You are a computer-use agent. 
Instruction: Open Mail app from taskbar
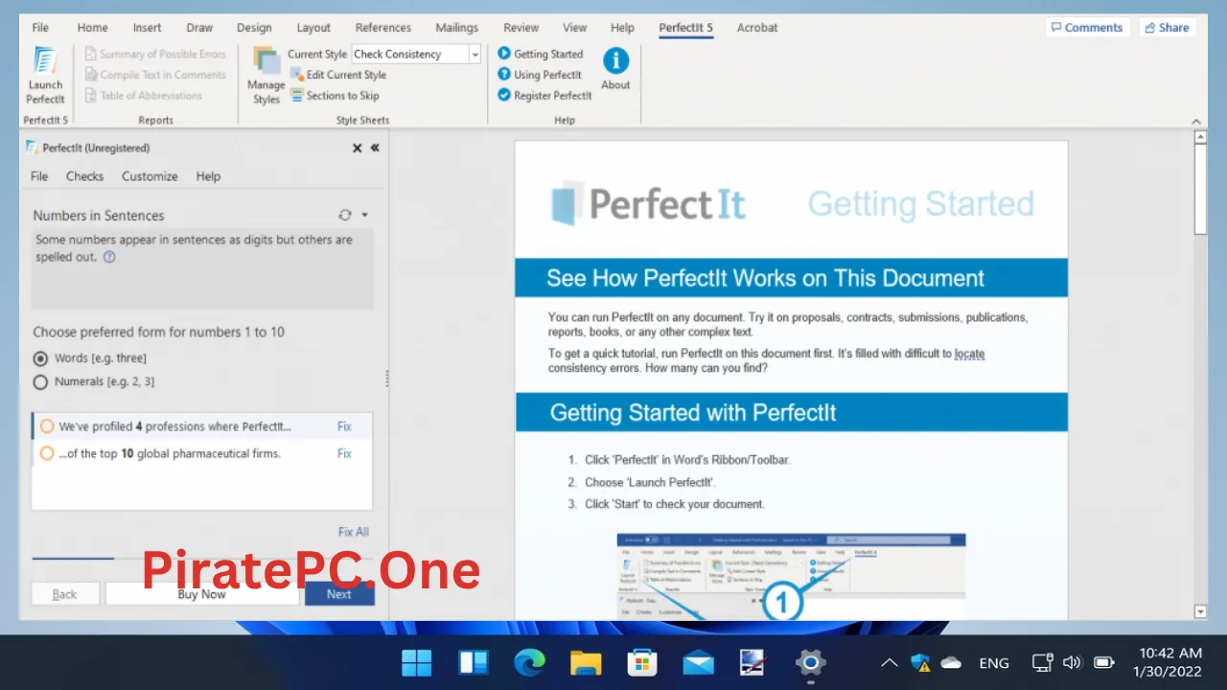tap(698, 662)
